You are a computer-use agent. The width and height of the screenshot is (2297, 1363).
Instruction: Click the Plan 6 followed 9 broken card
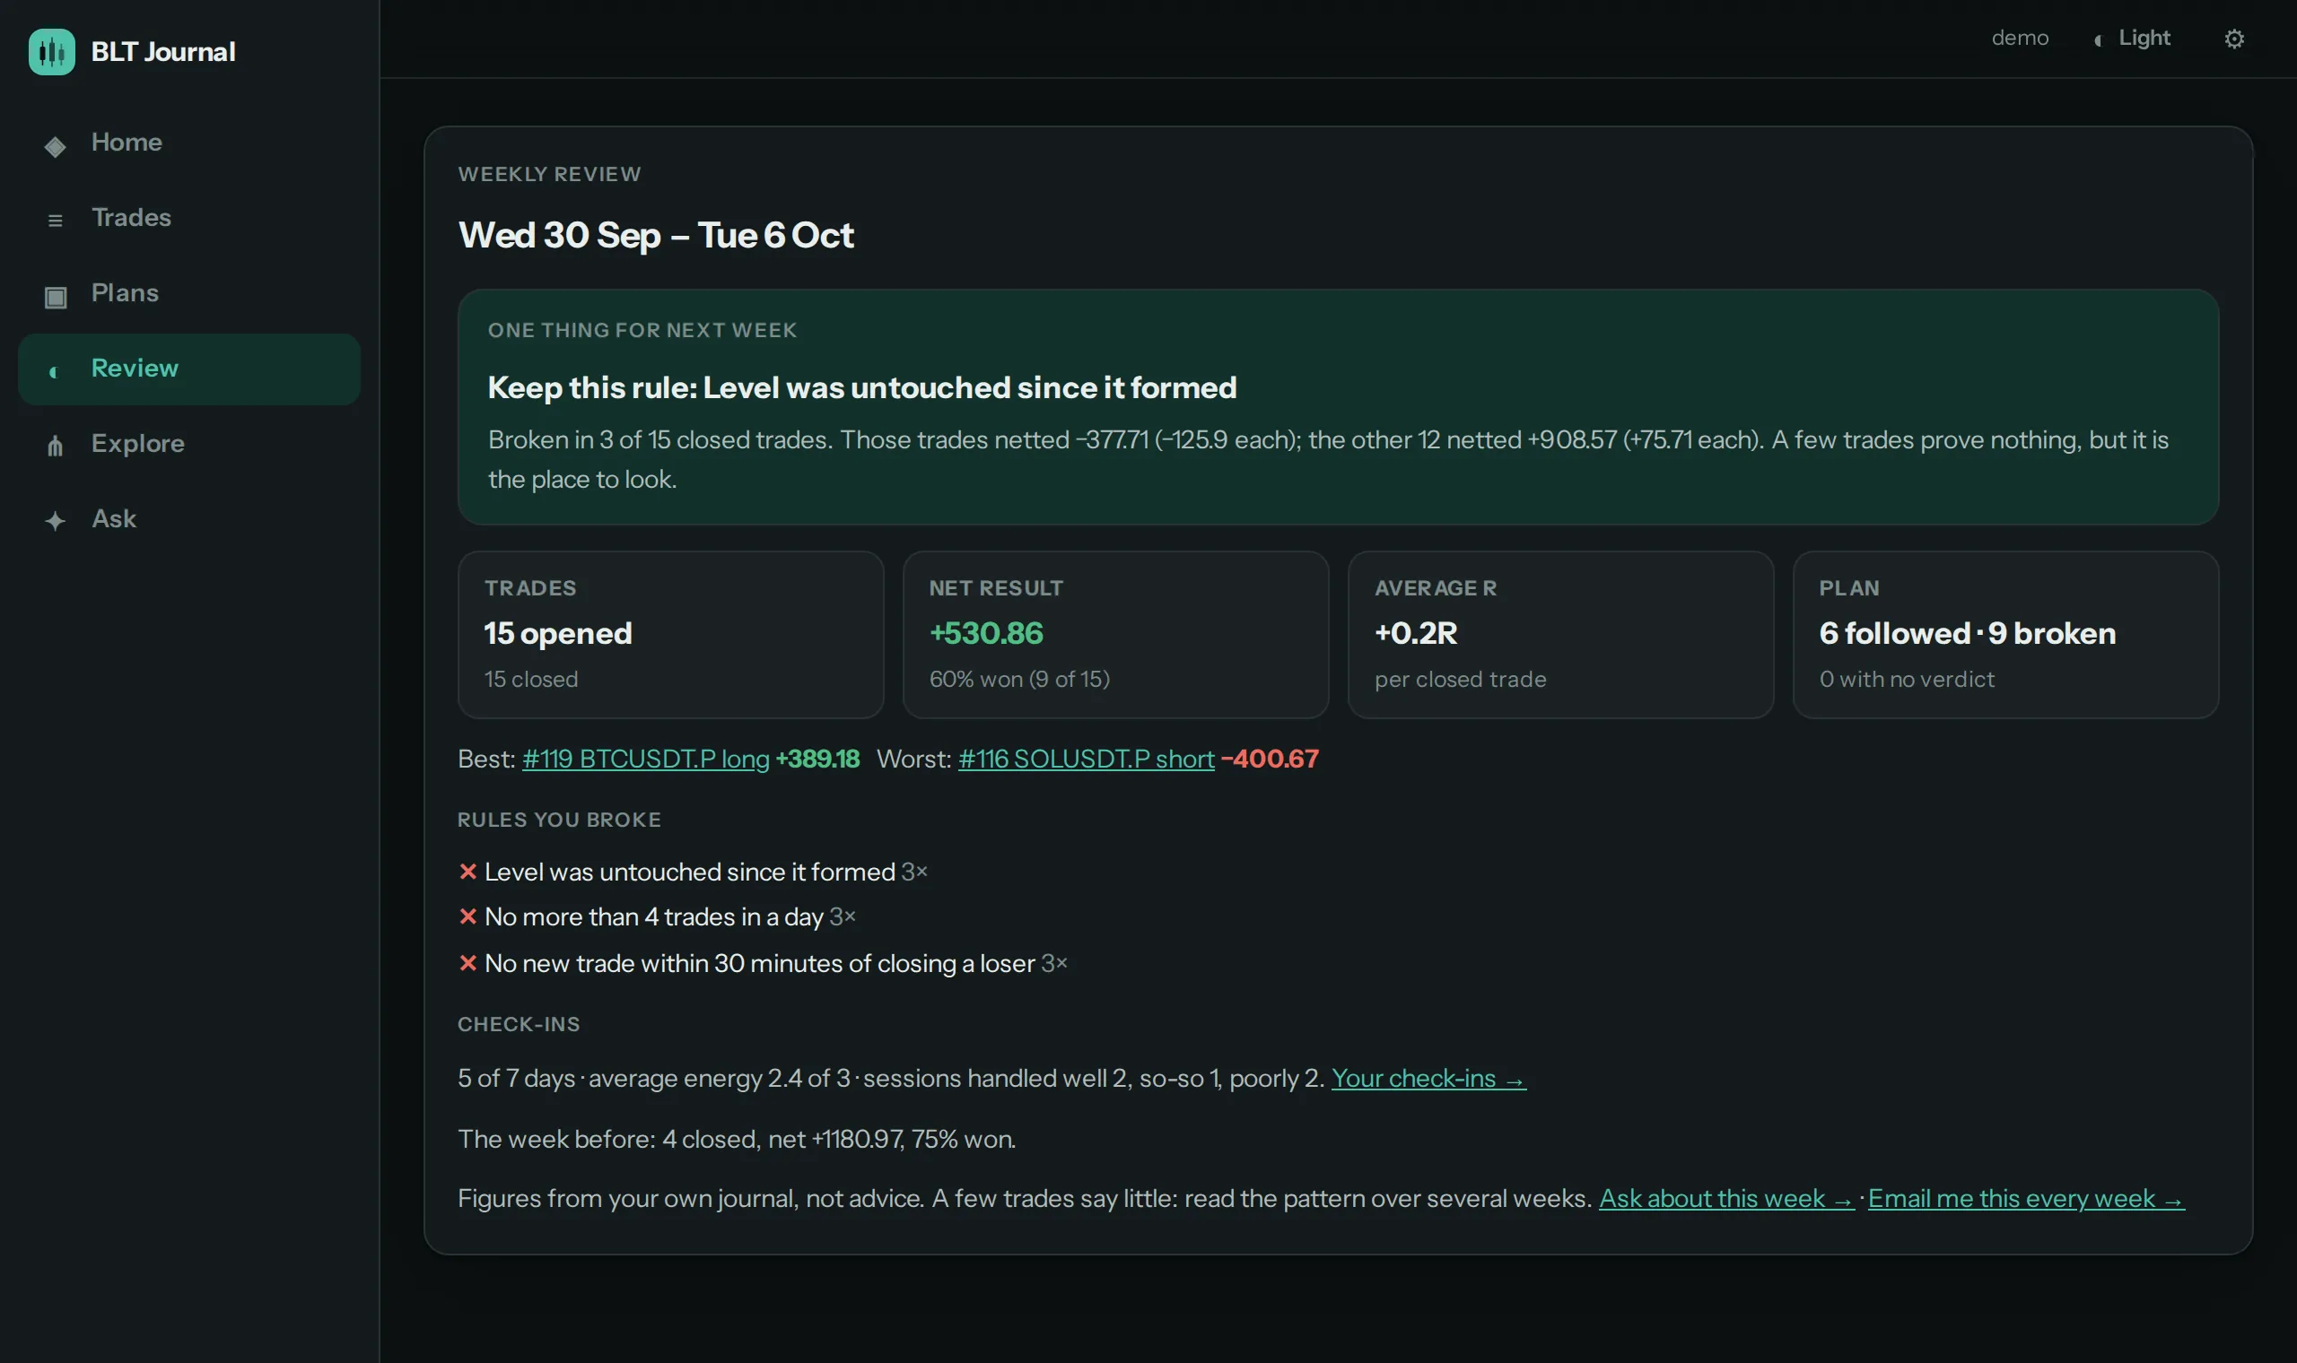pyautogui.click(x=2004, y=635)
